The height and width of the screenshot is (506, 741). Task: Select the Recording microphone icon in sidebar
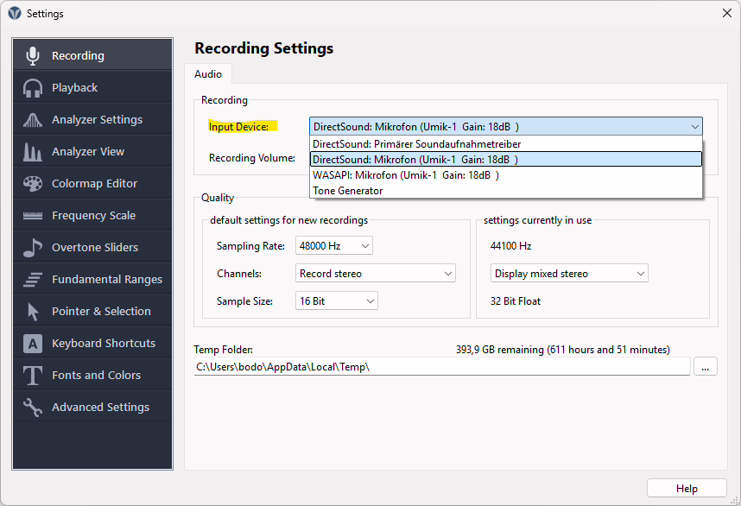point(32,54)
